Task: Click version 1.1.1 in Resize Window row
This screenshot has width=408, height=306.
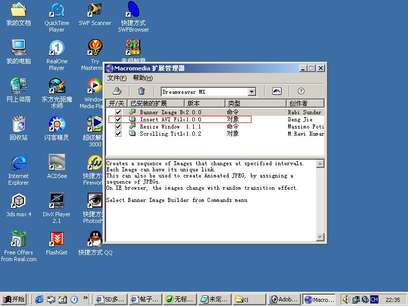Action: 193,126
